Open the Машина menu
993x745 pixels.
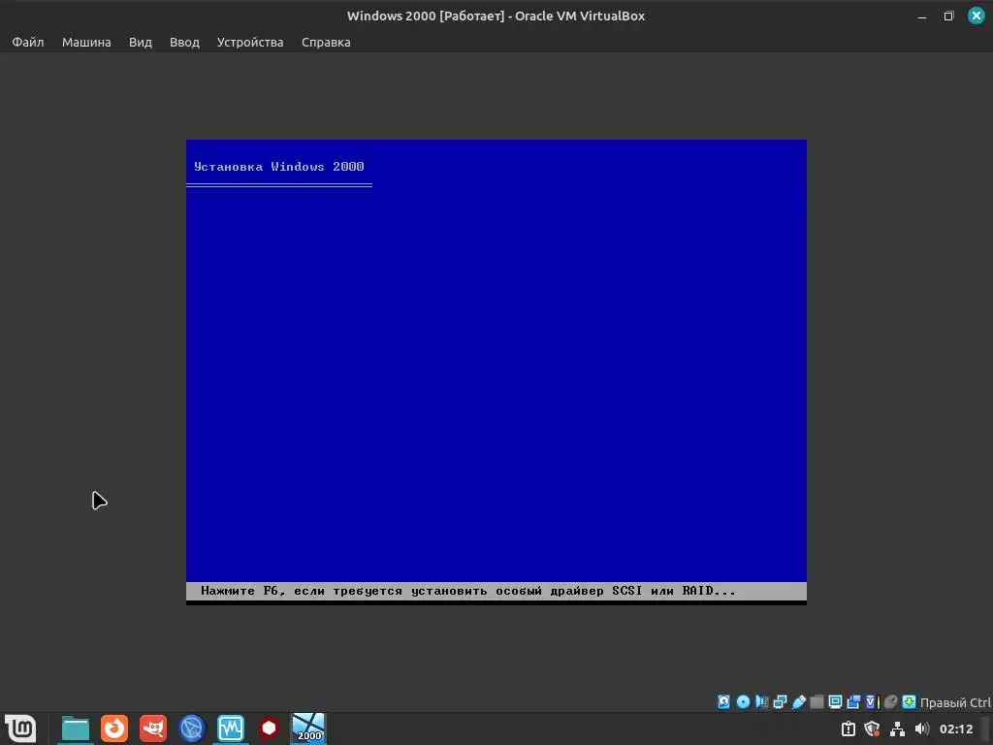86,42
